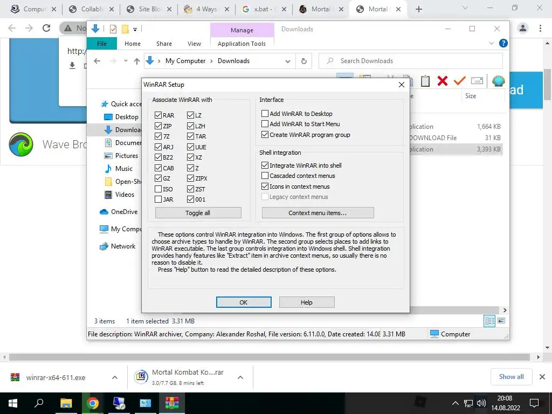Click the shell icon in Explorer toolbar
The width and height of the screenshot is (552, 414).
[499, 81]
